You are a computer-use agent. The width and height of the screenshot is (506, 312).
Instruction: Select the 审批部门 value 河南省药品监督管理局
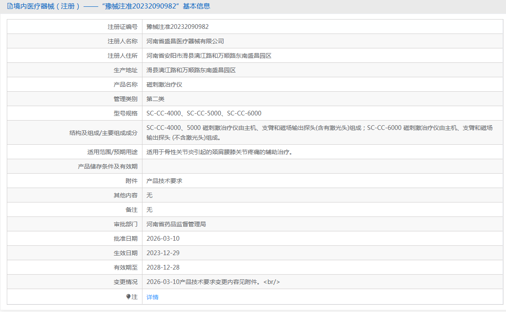click(176, 224)
